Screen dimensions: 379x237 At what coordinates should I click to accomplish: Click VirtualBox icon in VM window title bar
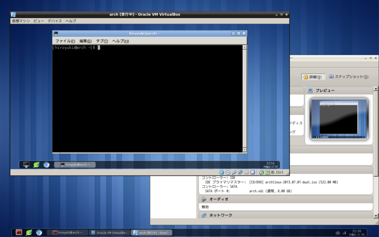click(x=13, y=15)
